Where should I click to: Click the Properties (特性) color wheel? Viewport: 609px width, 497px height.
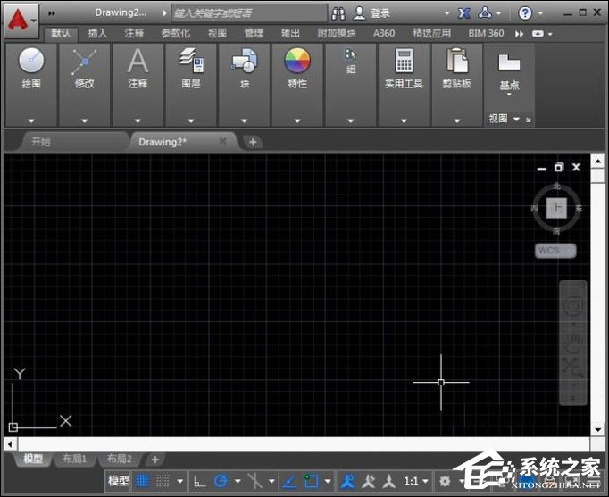coord(297,61)
